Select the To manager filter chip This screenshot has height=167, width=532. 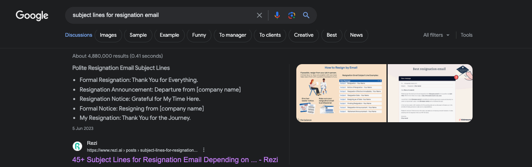[232, 35]
